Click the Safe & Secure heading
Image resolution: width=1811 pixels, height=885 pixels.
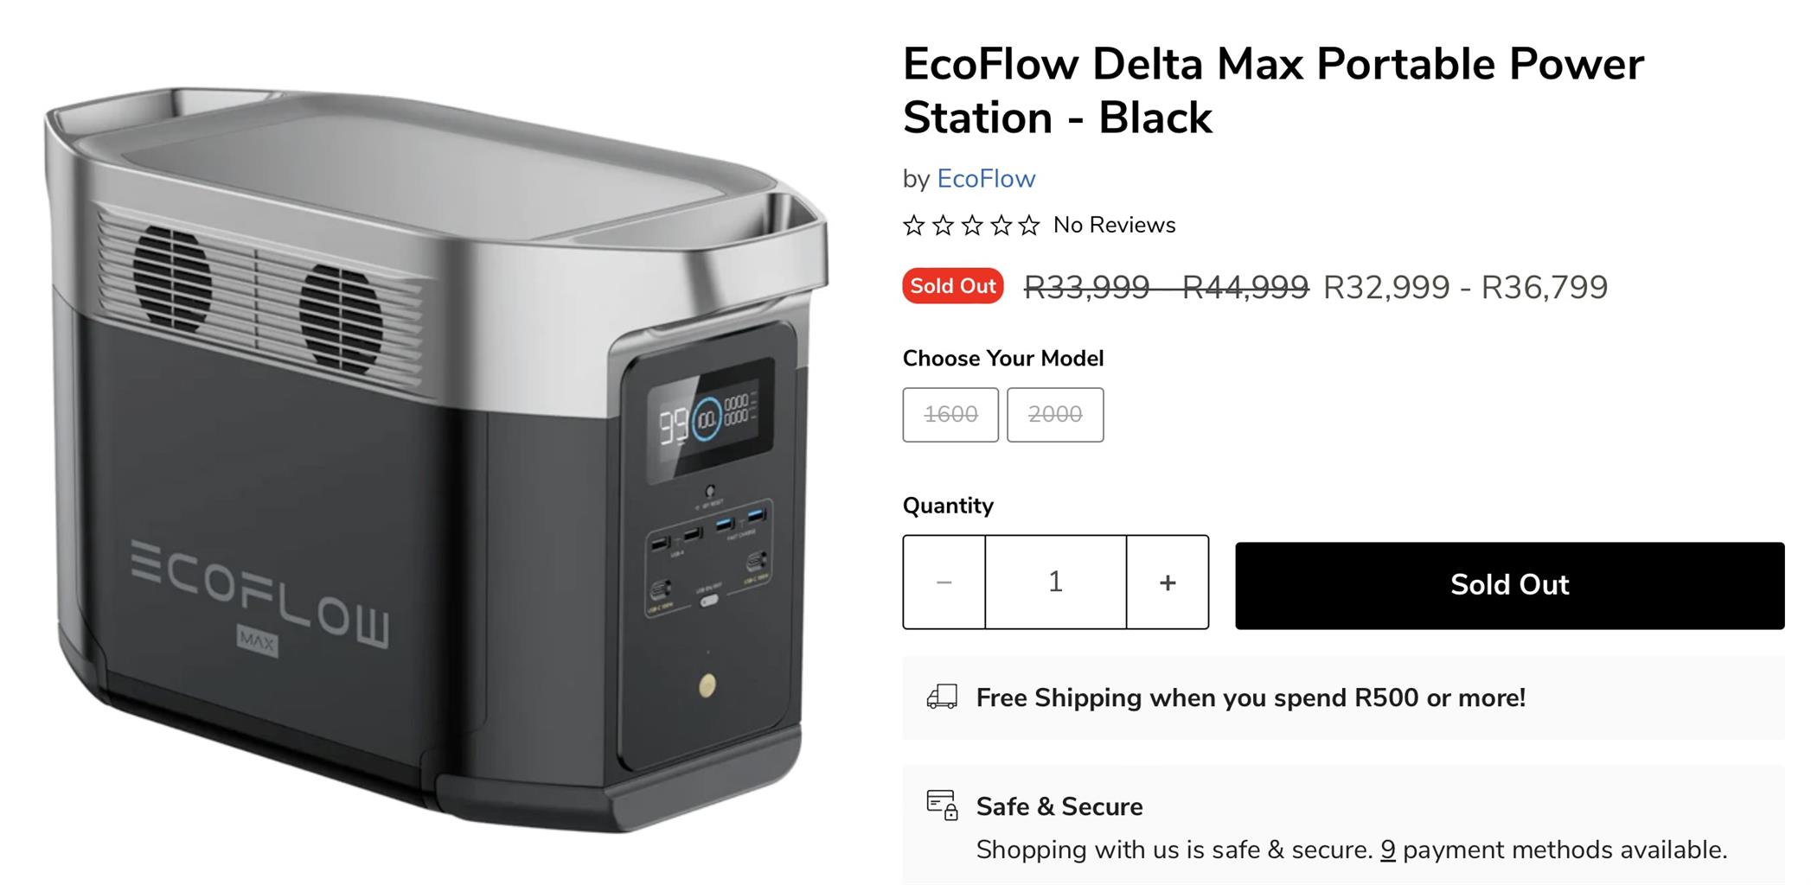[x=1059, y=806]
